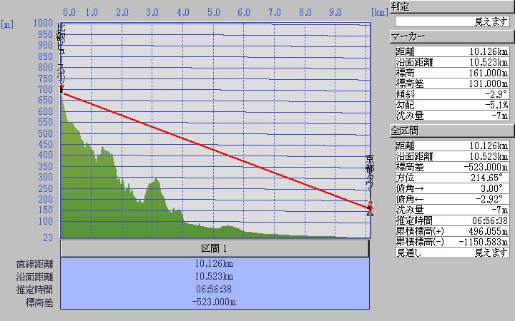The image size is (515, 321).
Task: Select 累積標高(-) value -1150.583m
Action: click(484, 242)
